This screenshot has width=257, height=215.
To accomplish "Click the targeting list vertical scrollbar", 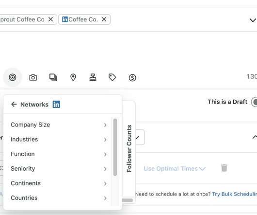I will click(115, 147).
